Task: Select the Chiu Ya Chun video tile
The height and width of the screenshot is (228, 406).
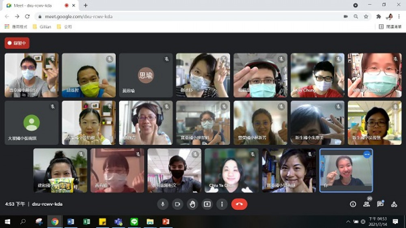Action: click(x=231, y=170)
